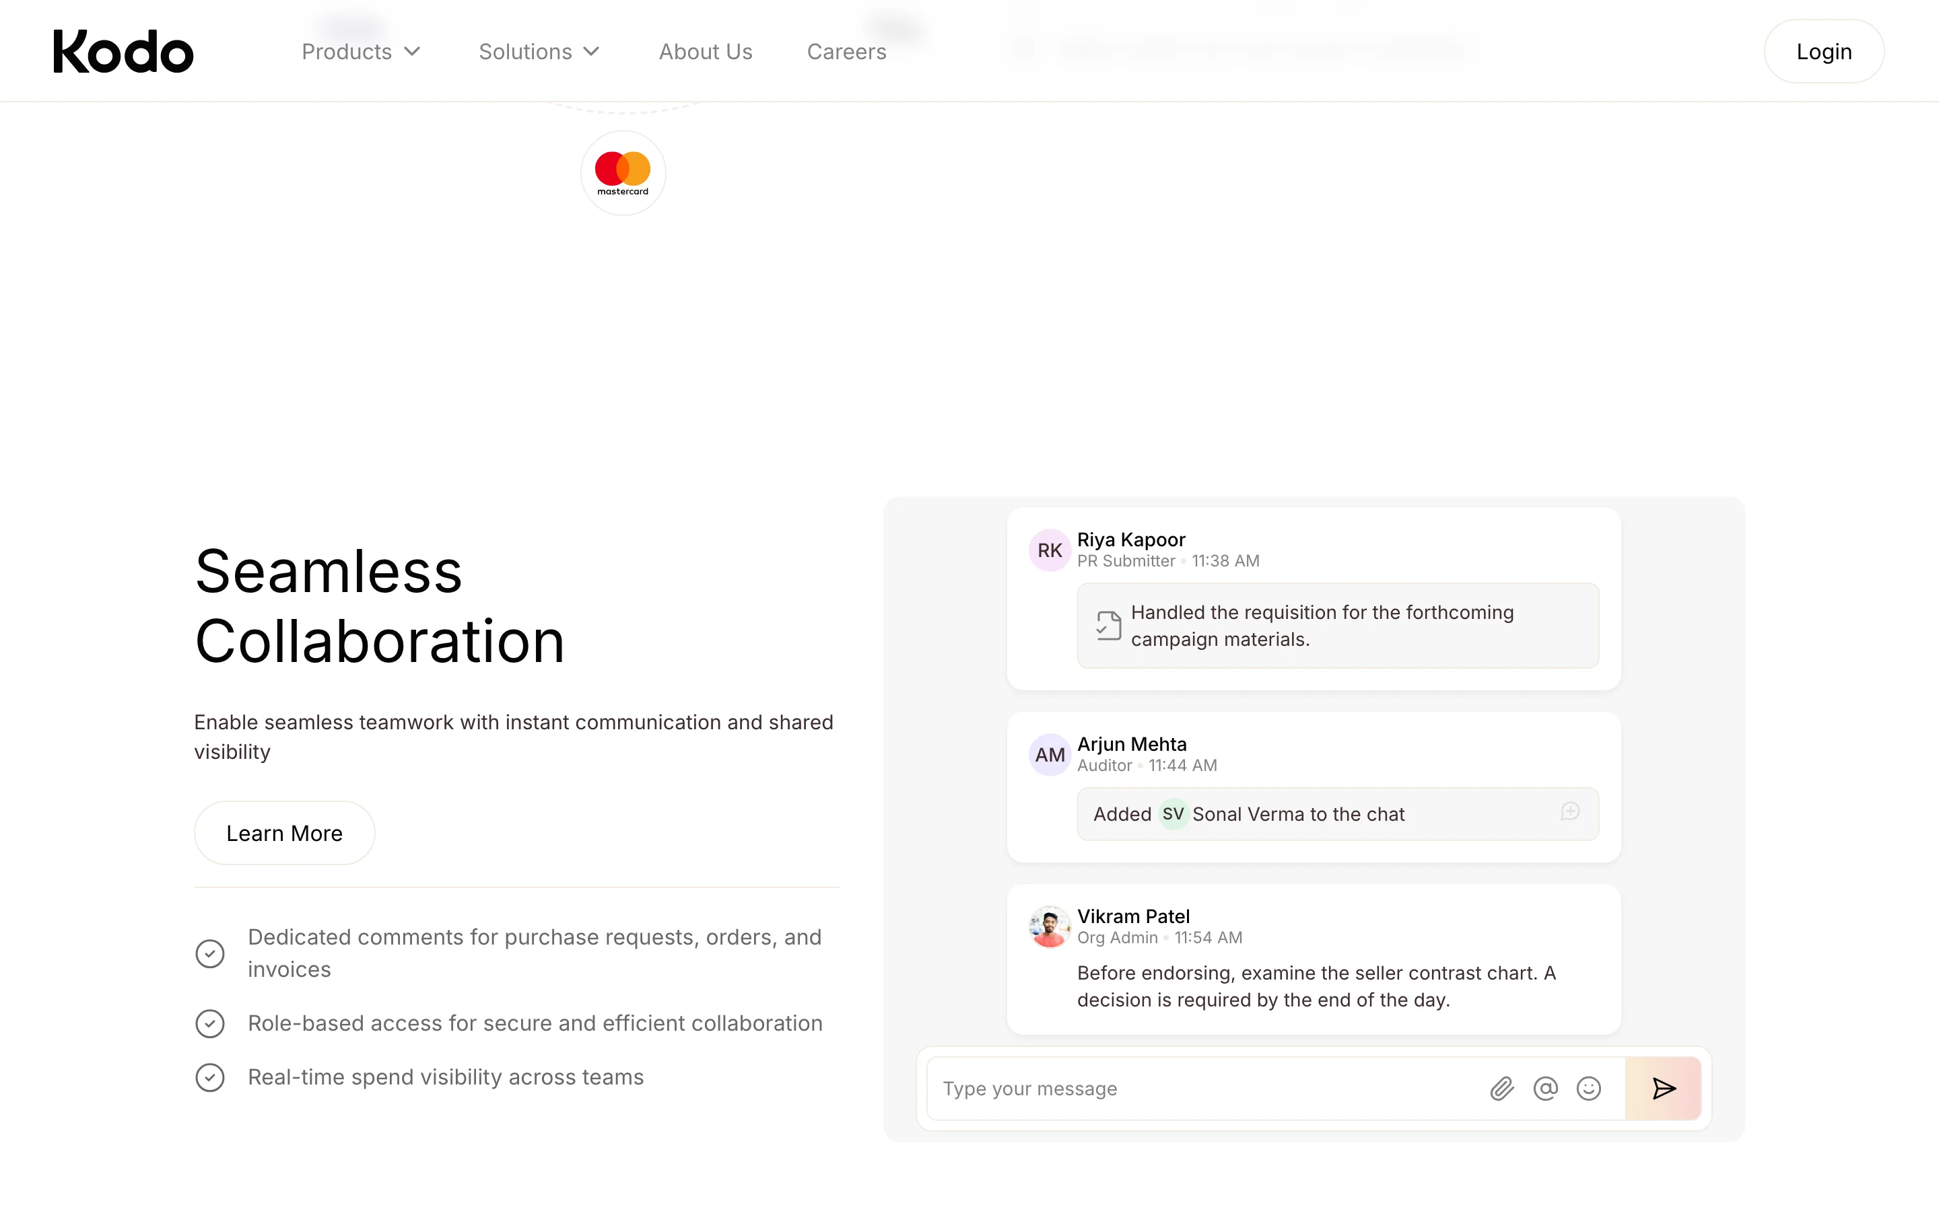Click the add comment icon in Arjun's message
The image size is (1939, 1211).
(1571, 812)
